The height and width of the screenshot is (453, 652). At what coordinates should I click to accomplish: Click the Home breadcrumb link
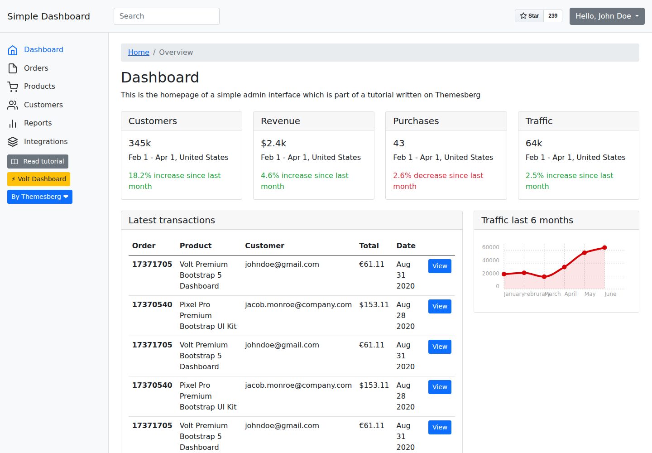(x=139, y=53)
